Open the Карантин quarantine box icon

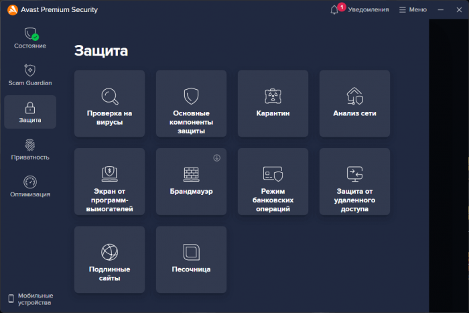click(273, 95)
